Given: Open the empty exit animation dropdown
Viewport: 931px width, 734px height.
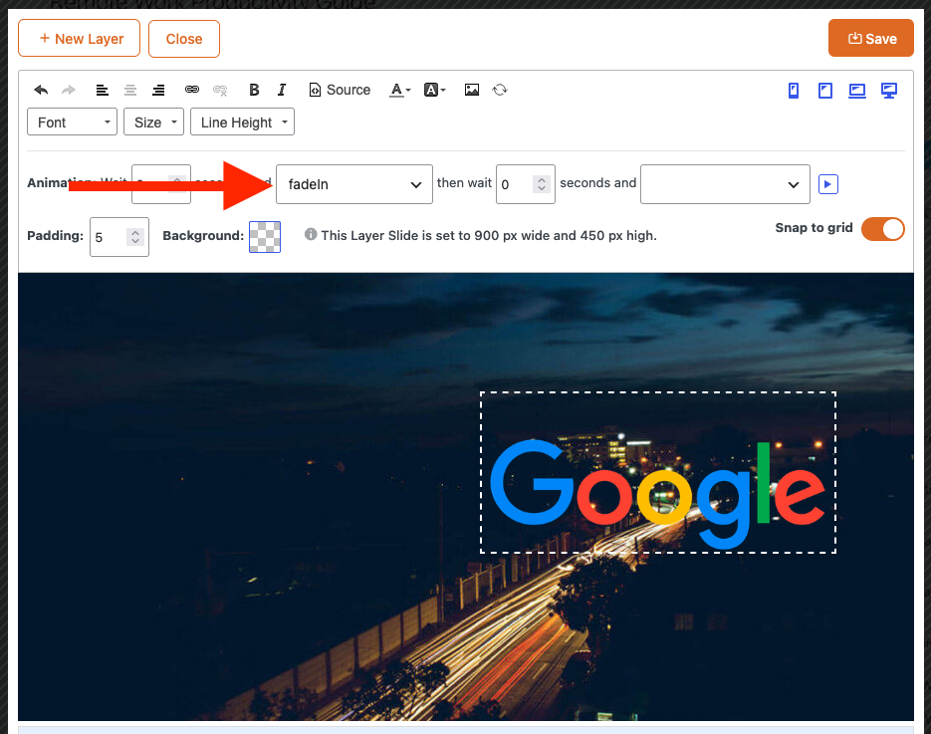Looking at the screenshot, I should pos(725,184).
